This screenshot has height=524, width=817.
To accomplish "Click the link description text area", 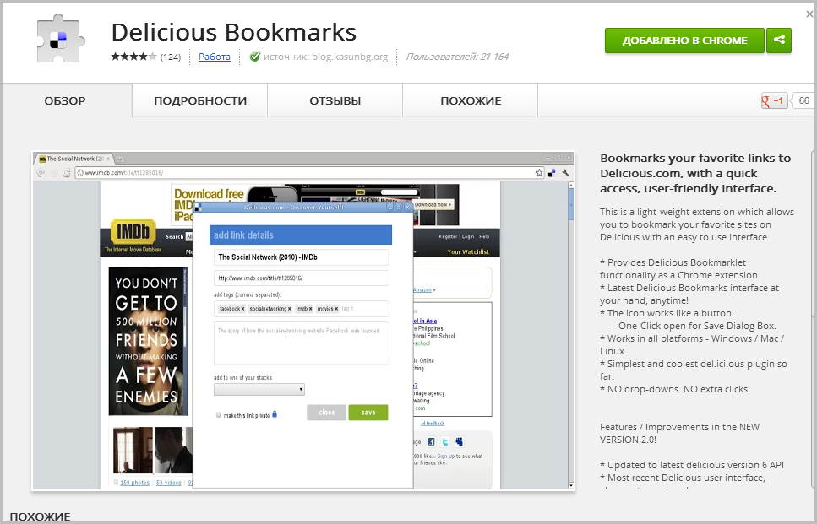I will click(x=301, y=343).
